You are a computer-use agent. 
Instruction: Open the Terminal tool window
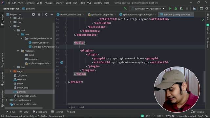pos(57,112)
